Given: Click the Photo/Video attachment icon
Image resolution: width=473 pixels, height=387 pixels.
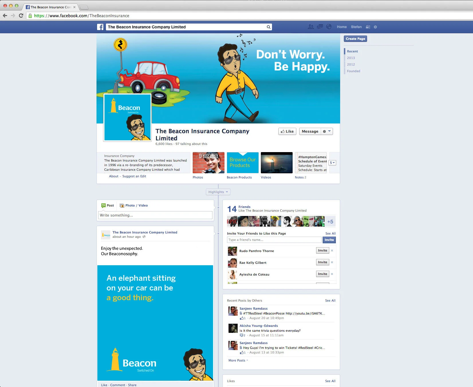Looking at the screenshot, I should [122, 205].
